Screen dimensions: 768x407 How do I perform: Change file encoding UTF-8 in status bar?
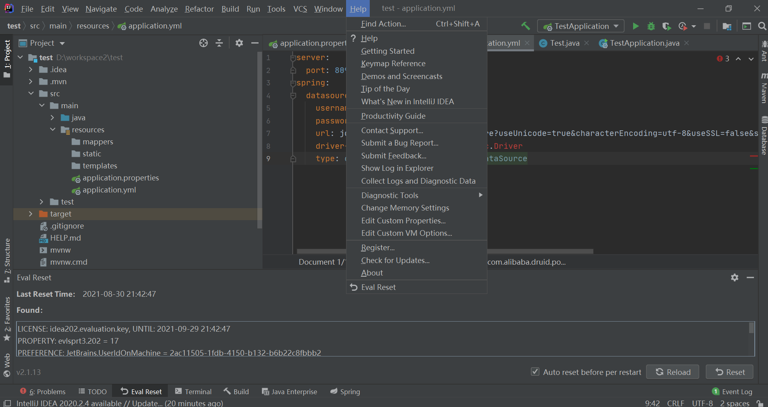tap(702, 403)
